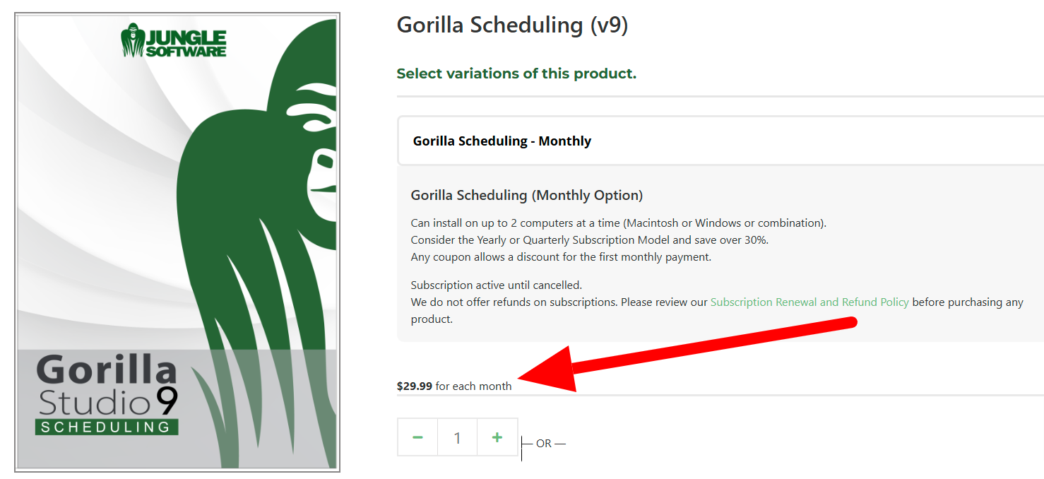The width and height of the screenshot is (1044, 479).
Task: Click the OR separator text
Action: [543, 444]
